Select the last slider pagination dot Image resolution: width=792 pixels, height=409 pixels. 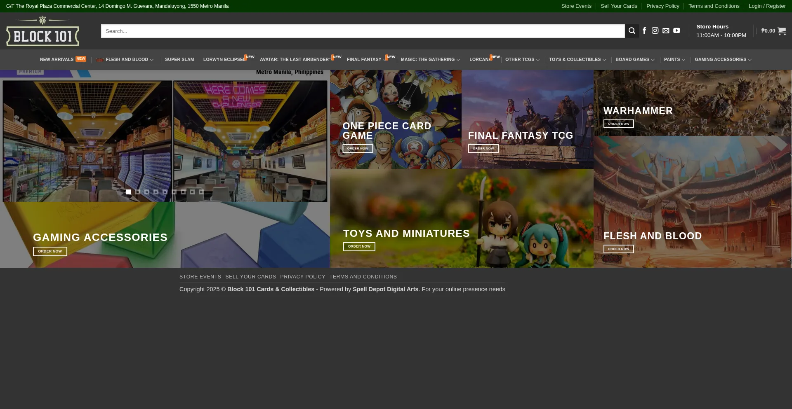(201, 192)
